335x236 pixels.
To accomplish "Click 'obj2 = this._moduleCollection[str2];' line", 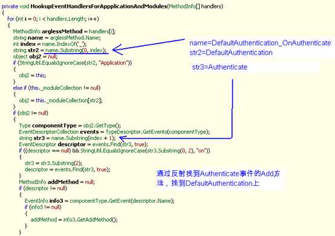I will pyautogui.click(x=60, y=100).
